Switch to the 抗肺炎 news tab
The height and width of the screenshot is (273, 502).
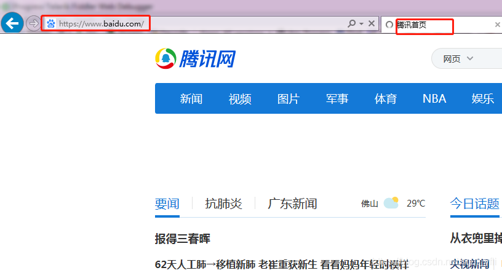(x=223, y=204)
